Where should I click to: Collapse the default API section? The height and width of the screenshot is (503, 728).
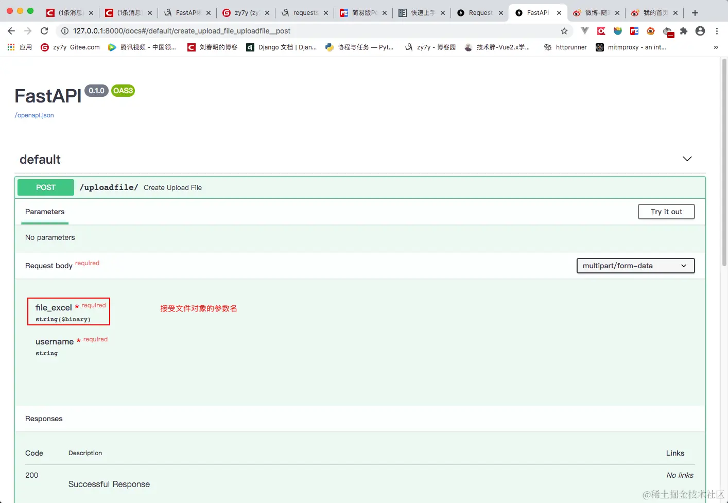[x=687, y=159]
